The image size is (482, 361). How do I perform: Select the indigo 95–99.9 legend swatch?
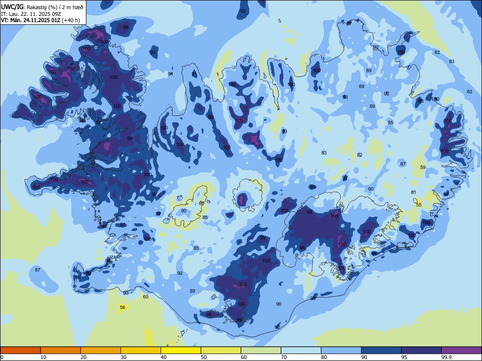click(421, 350)
